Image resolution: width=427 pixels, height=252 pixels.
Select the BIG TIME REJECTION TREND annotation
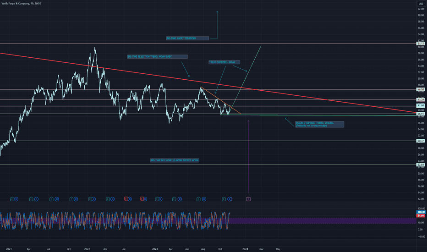[x=157, y=57]
